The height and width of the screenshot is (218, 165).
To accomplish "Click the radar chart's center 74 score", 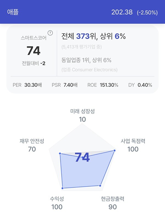I will click(82, 157).
